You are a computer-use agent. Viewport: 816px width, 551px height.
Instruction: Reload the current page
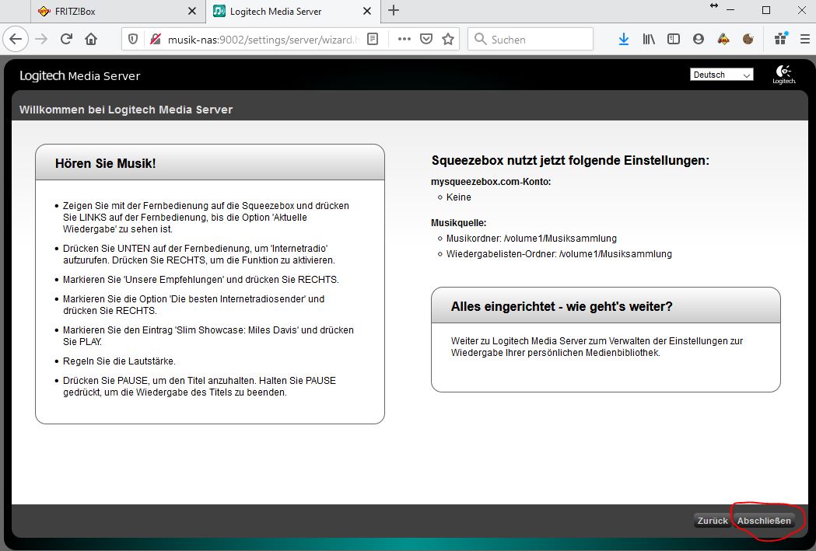pos(66,39)
